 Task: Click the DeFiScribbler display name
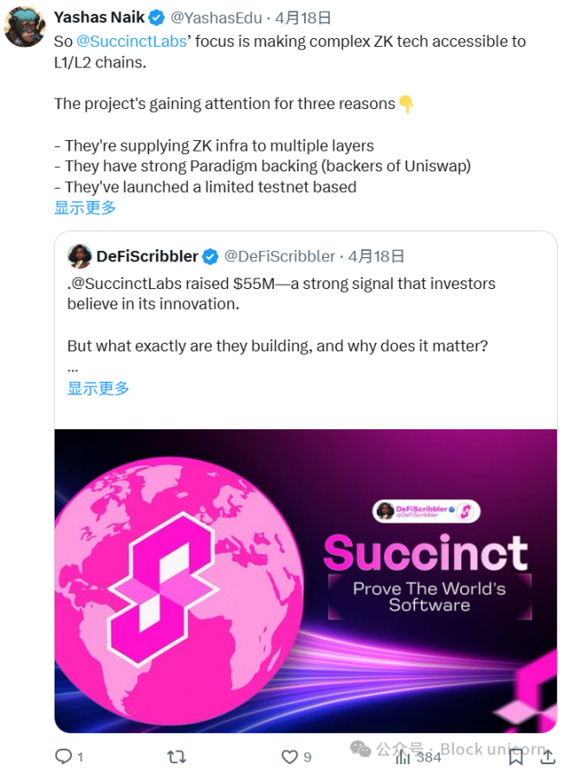point(146,256)
